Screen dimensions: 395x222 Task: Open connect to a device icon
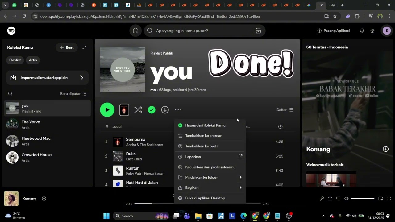click(x=338, y=199)
